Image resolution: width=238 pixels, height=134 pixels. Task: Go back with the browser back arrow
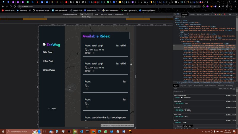[3, 7]
